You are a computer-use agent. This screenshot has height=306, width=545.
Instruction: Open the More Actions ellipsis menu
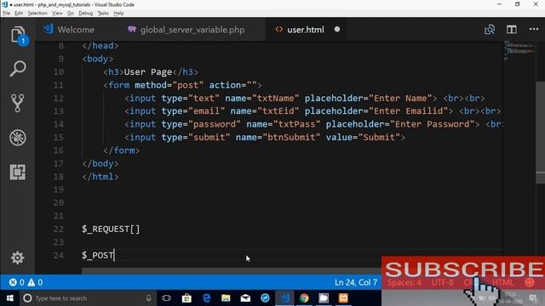click(x=534, y=30)
